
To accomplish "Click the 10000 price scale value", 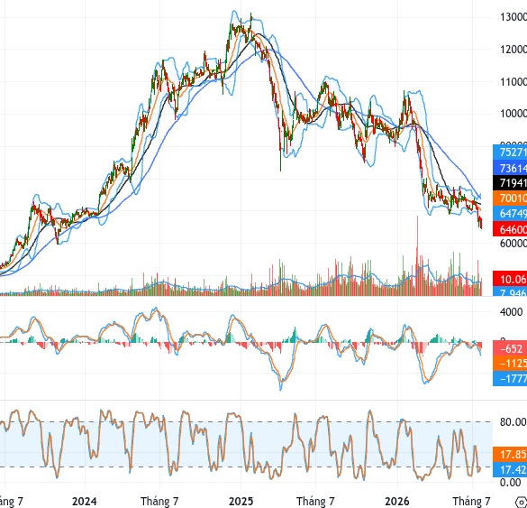I will coord(513,114).
